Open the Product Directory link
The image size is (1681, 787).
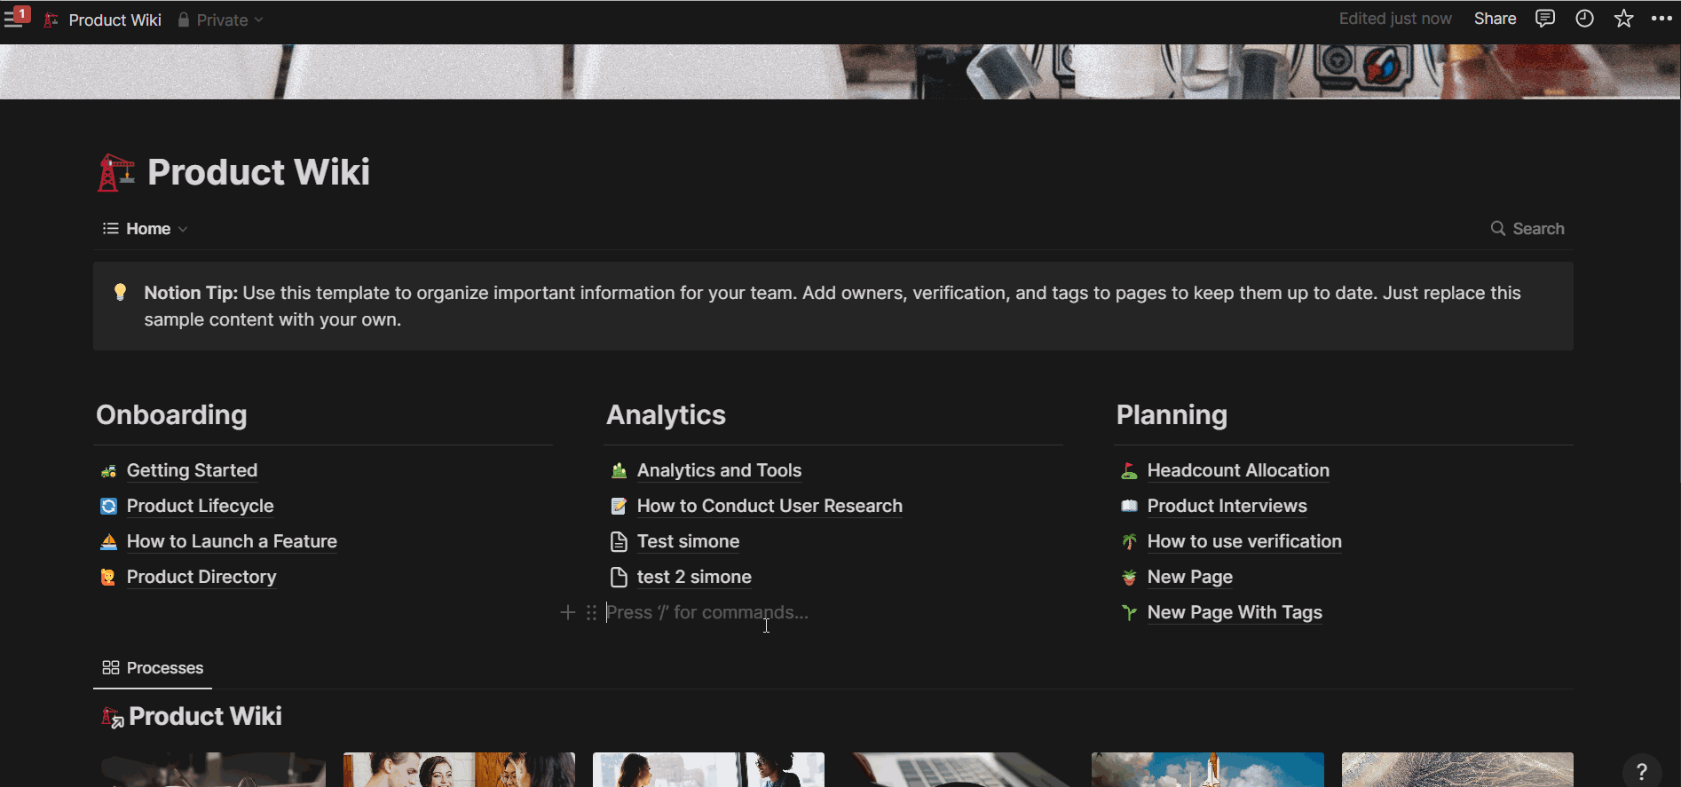pyautogui.click(x=201, y=578)
